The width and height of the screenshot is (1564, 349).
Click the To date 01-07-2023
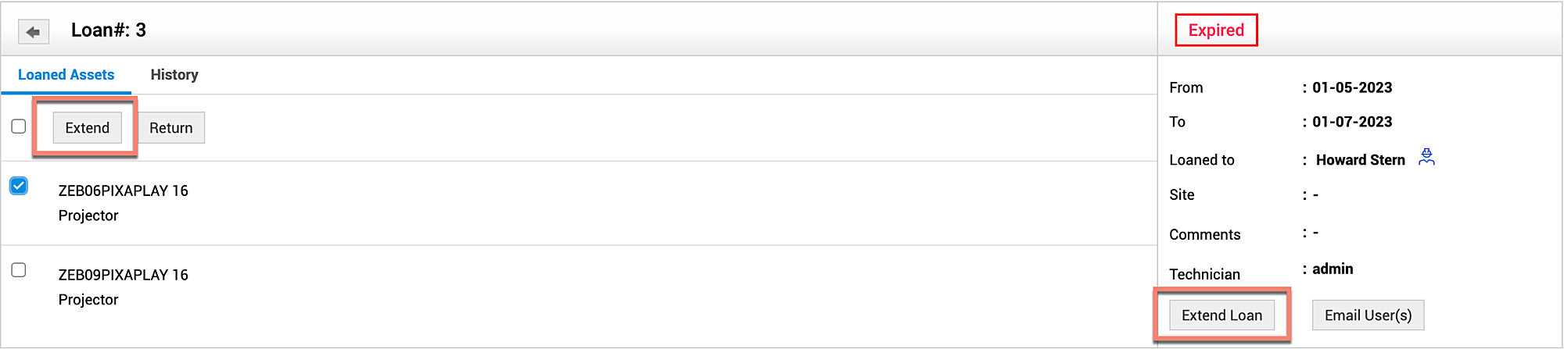[1352, 122]
